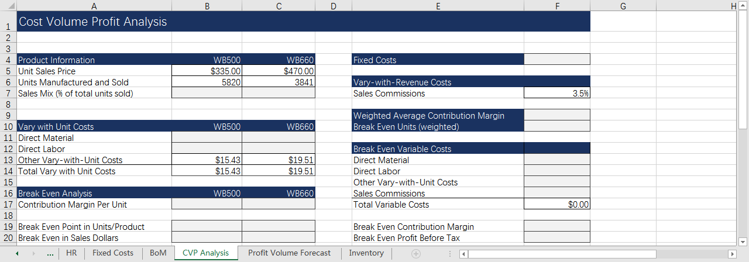749x262 pixels.
Task: Open the HR sheet tab
Action: (x=71, y=253)
